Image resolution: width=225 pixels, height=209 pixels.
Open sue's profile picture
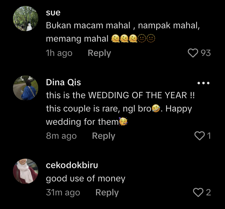coord(26,19)
